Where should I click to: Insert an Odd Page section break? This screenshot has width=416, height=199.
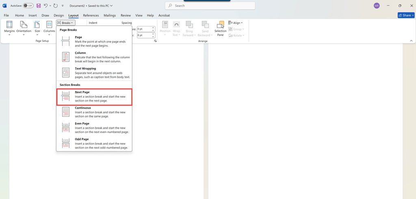[x=94, y=143]
